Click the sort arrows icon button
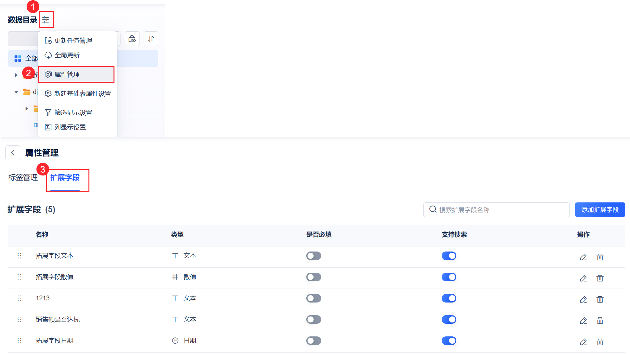 pos(151,39)
